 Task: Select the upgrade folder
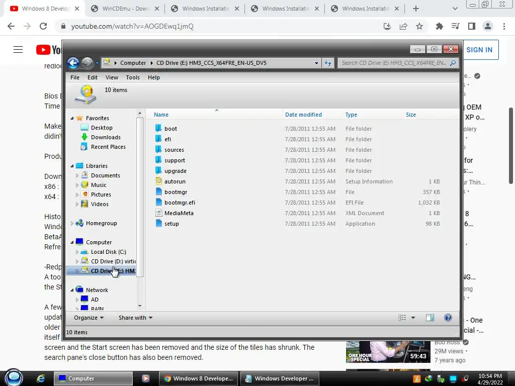tap(175, 171)
